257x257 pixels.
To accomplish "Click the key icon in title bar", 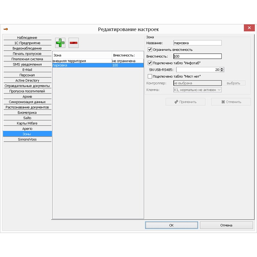I will [x=5, y=29].
